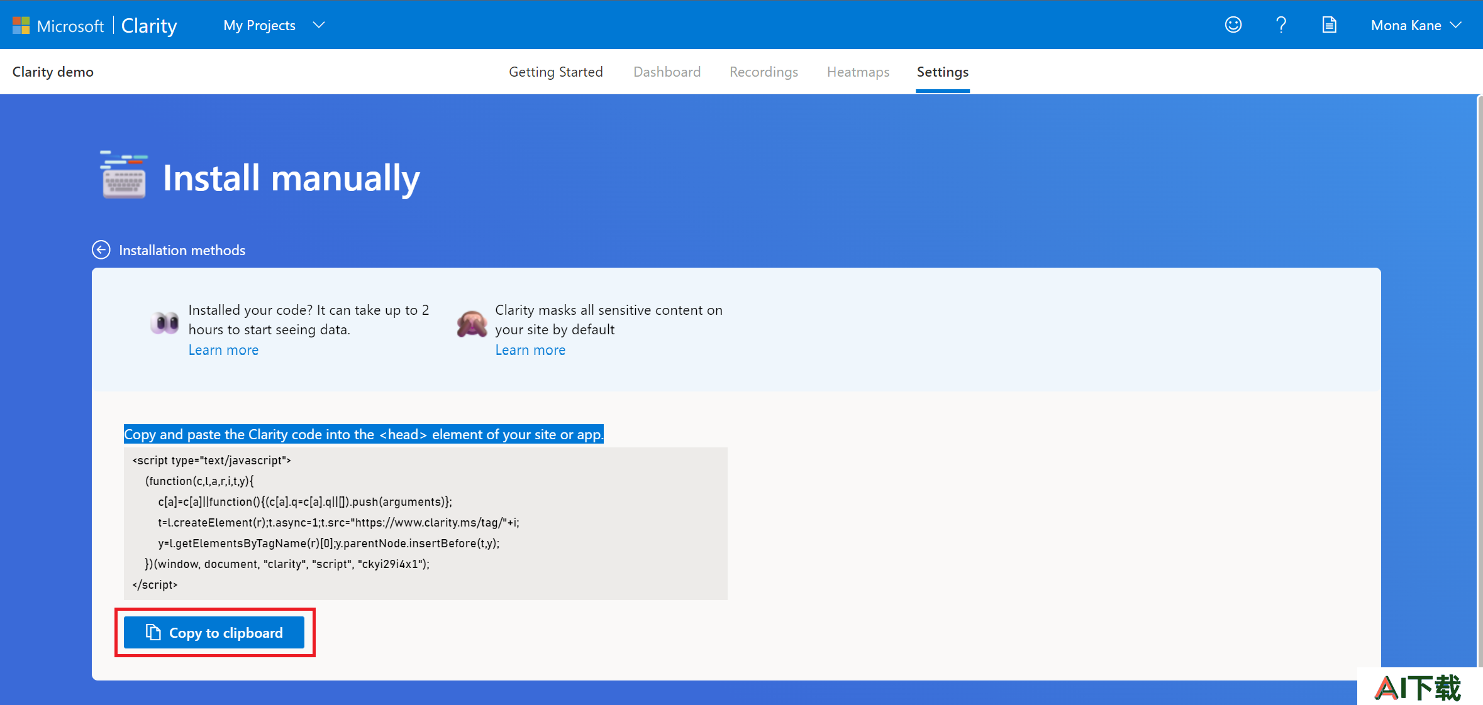
Task: Go back to Installation methods
Action: (x=182, y=250)
